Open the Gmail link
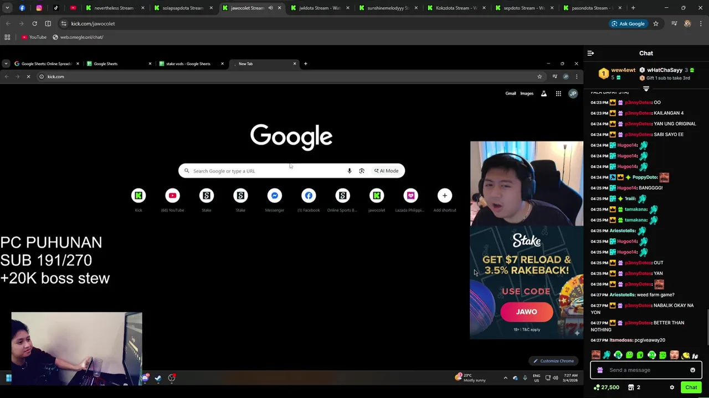The height and width of the screenshot is (398, 709). click(x=511, y=93)
